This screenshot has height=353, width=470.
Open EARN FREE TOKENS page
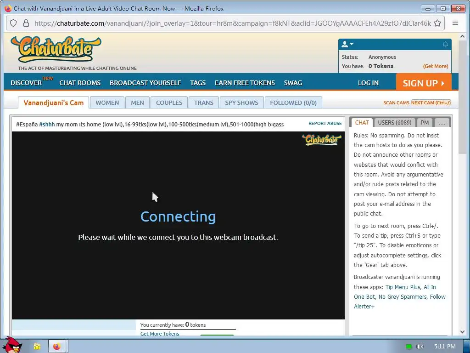point(245,83)
